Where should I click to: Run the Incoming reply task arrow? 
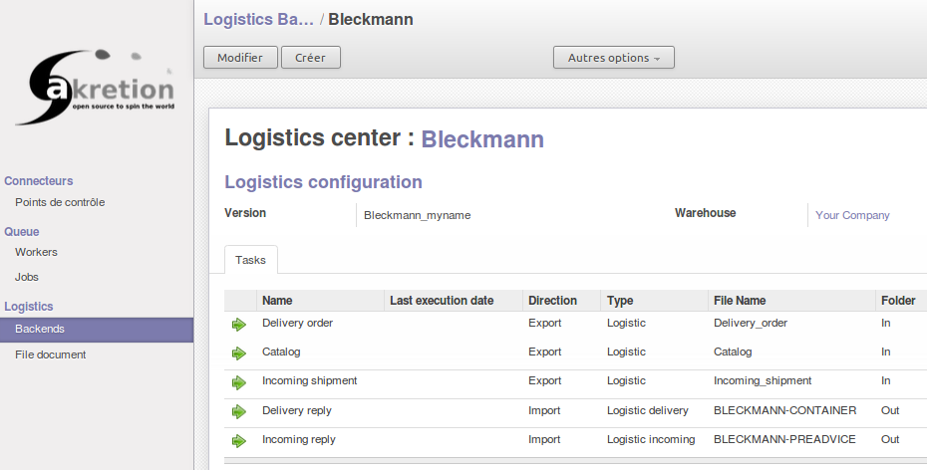(x=239, y=440)
